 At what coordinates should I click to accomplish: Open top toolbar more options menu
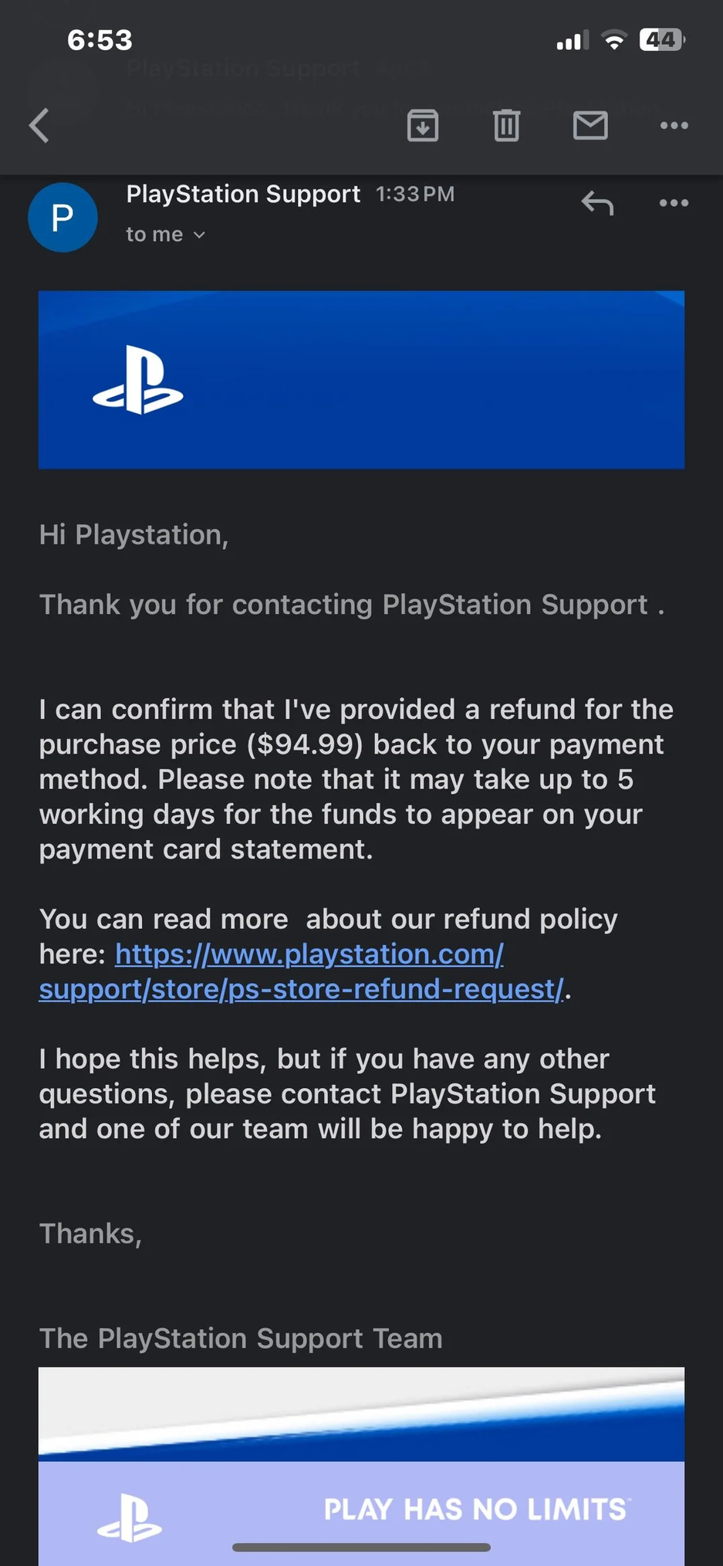(674, 125)
